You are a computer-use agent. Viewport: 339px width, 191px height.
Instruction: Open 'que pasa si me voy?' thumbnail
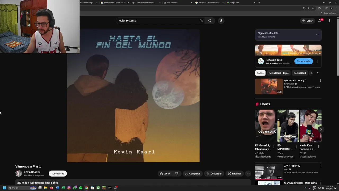pyautogui.click(x=269, y=86)
